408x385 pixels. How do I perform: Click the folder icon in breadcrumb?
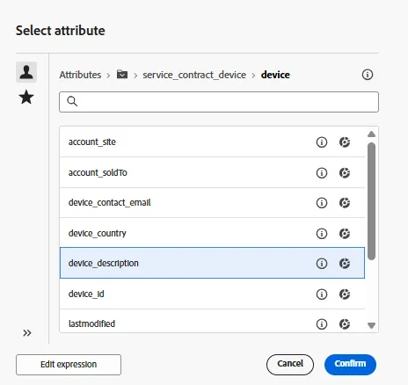122,75
